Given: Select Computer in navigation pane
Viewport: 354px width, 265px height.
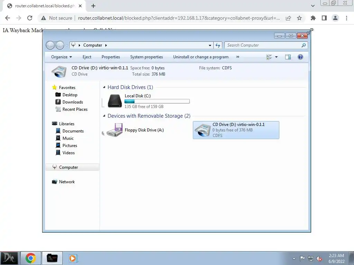Looking at the screenshot, I should click(72, 167).
